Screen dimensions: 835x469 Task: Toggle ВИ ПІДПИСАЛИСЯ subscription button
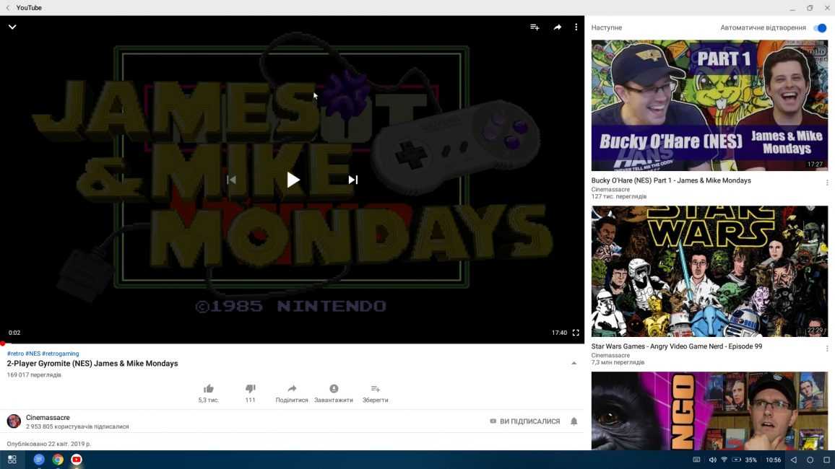(x=524, y=421)
